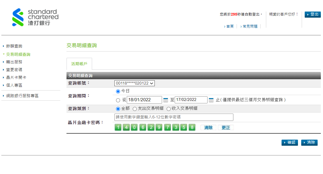This screenshot has width=323, height=174.
Task: Expand 餘額查詢 in sidebar
Action: [x=14, y=46]
